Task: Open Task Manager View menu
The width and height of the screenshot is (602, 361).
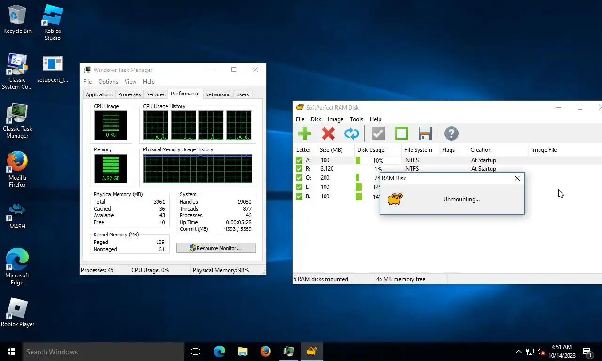Action: point(130,82)
